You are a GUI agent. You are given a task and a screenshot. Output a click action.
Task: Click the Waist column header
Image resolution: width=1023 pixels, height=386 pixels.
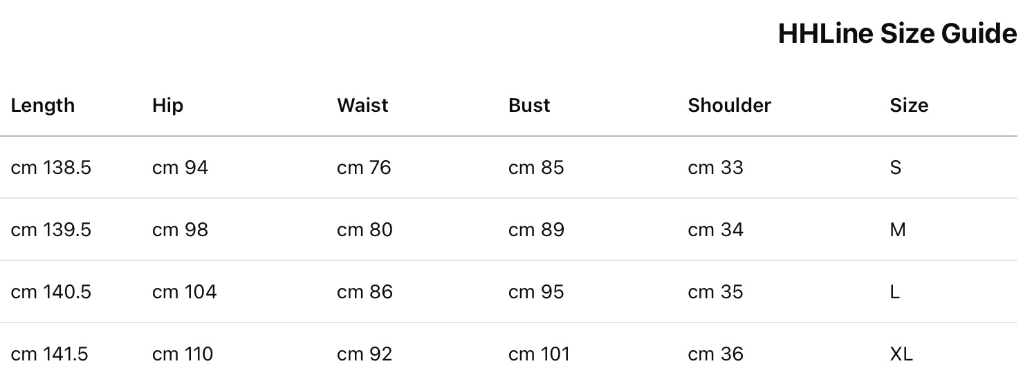pyautogui.click(x=362, y=106)
